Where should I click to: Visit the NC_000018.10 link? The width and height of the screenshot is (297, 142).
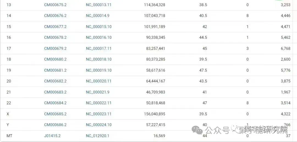[98, 59]
